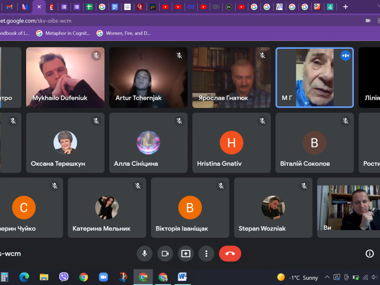Screen dimensions: 380x285
Task: Click the camera indicator in address bar
Action: [x=368, y=21]
